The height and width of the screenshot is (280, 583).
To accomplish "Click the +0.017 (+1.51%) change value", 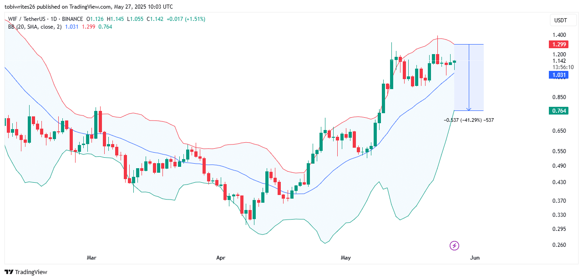I will (x=186, y=19).
